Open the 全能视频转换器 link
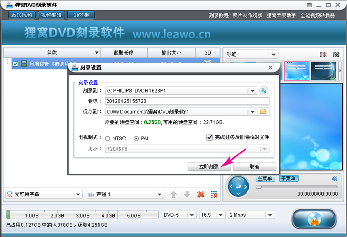The height and width of the screenshot is (237, 347). pos(317,15)
